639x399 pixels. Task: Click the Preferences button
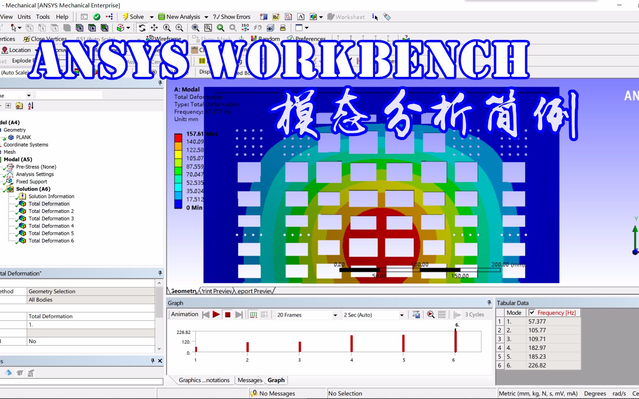307,39
